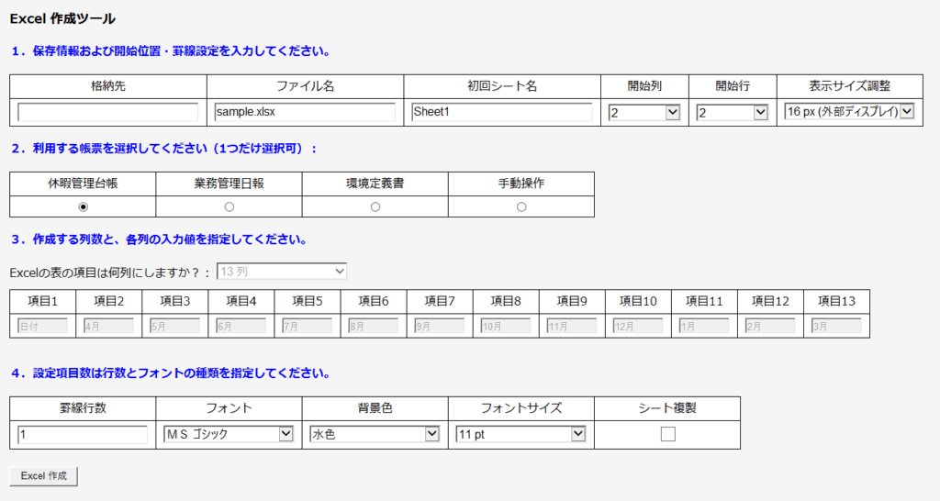This screenshot has height=501, width=940.
Task: Click the 罫線行数 input field
Action: pyautogui.click(x=83, y=435)
